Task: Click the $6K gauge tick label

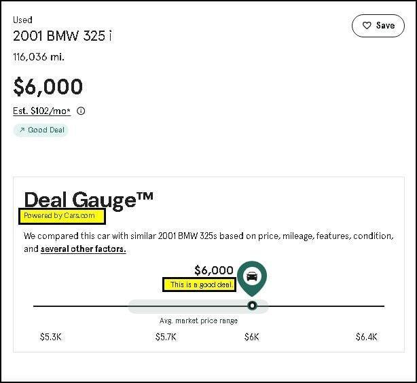Action: (252, 337)
